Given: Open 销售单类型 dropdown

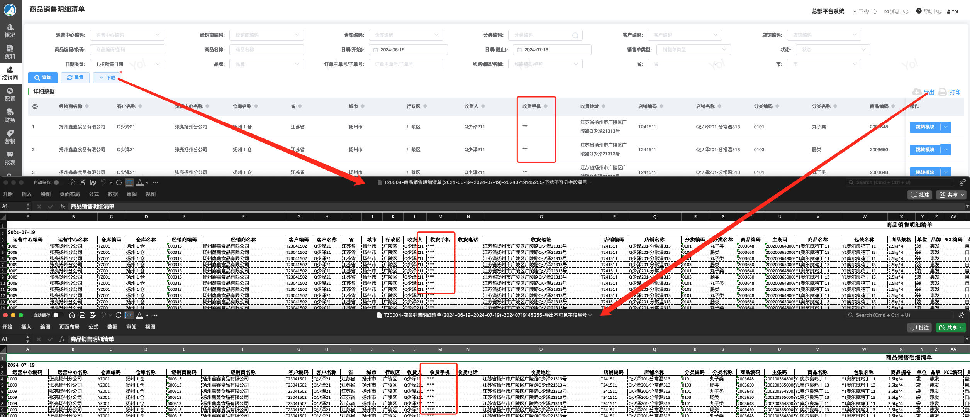Looking at the screenshot, I should (x=724, y=50).
